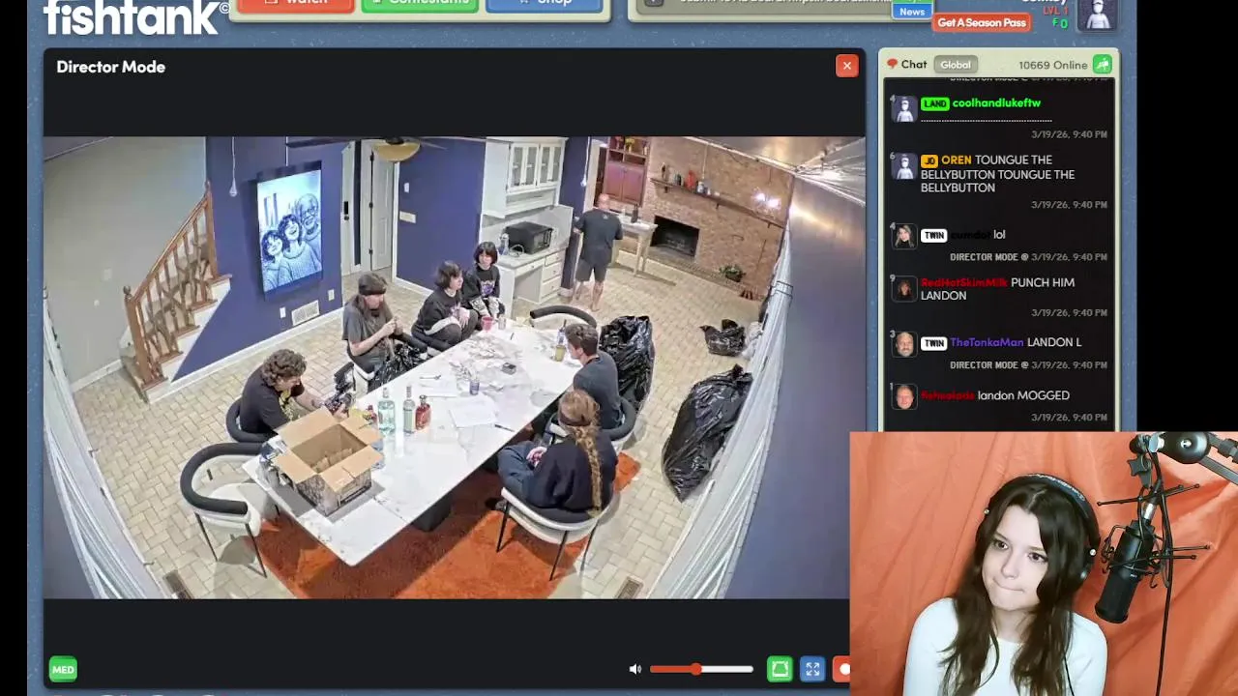The height and width of the screenshot is (696, 1238).
Task: Click TheTonkaMan's avatar
Action: click(x=903, y=344)
